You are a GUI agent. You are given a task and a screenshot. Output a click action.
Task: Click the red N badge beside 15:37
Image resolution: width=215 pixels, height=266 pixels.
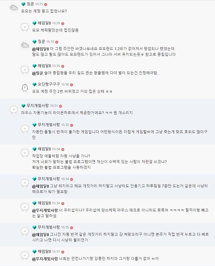pyautogui.click(x=62, y=252)
